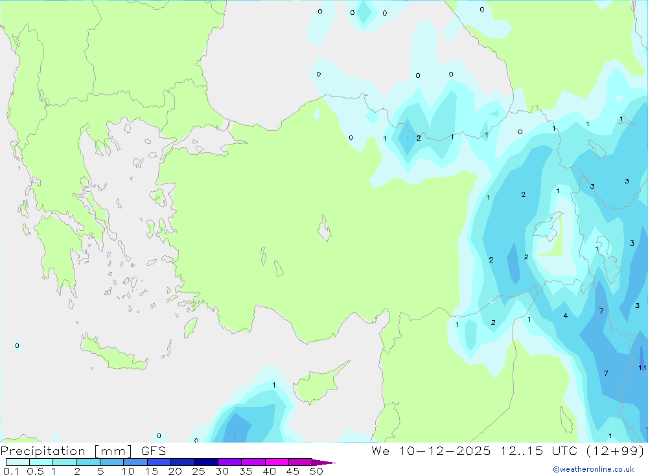The height and width of the screenshot is (475, 648).
Task: Click the legend label '15'
Action: [x=152, y=471]
